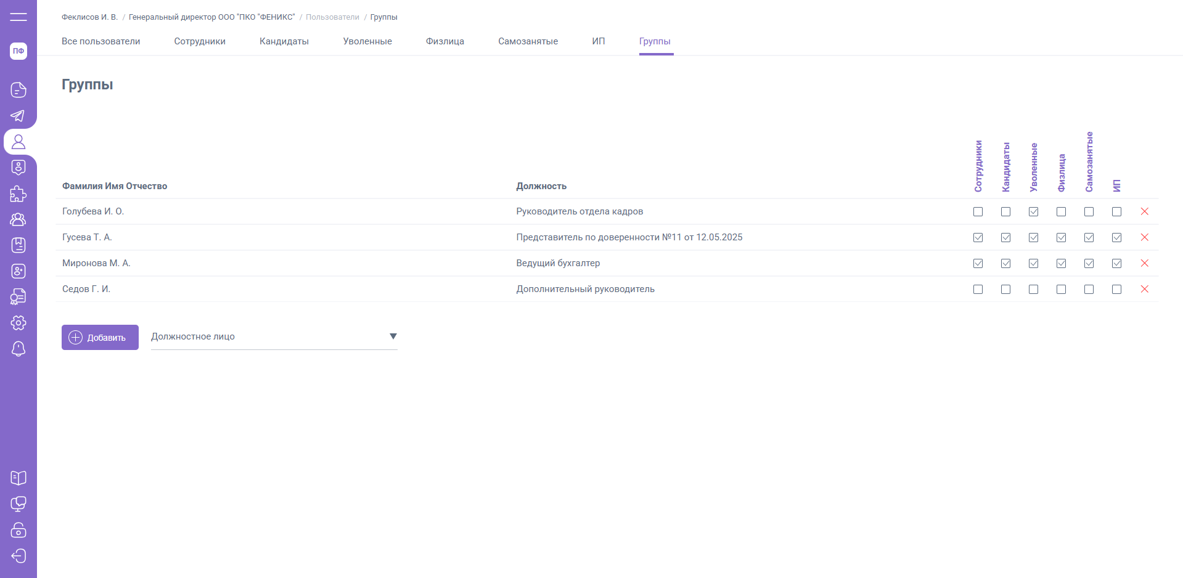The height and width of the screenshot is (578, 1183).
Task: Open the certificate icon in sidebar
Action: point(18,297)
